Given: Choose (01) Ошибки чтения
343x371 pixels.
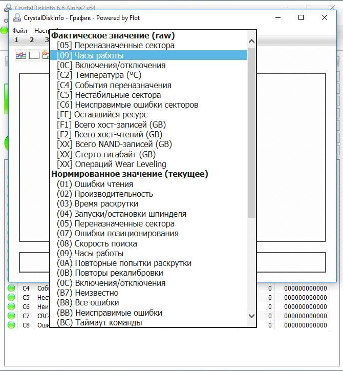Looking at the screenshot, I should click(148, 184).
